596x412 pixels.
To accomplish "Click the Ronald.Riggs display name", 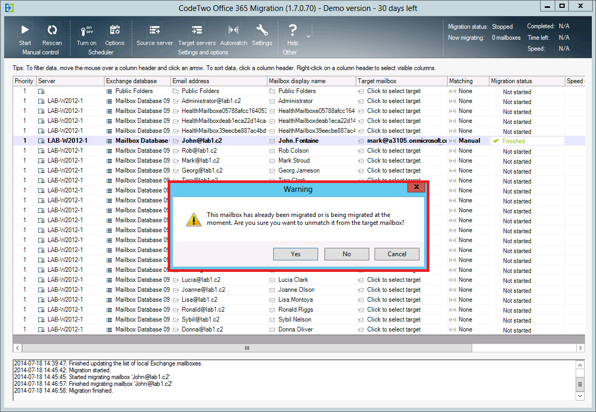I will 296,310.
